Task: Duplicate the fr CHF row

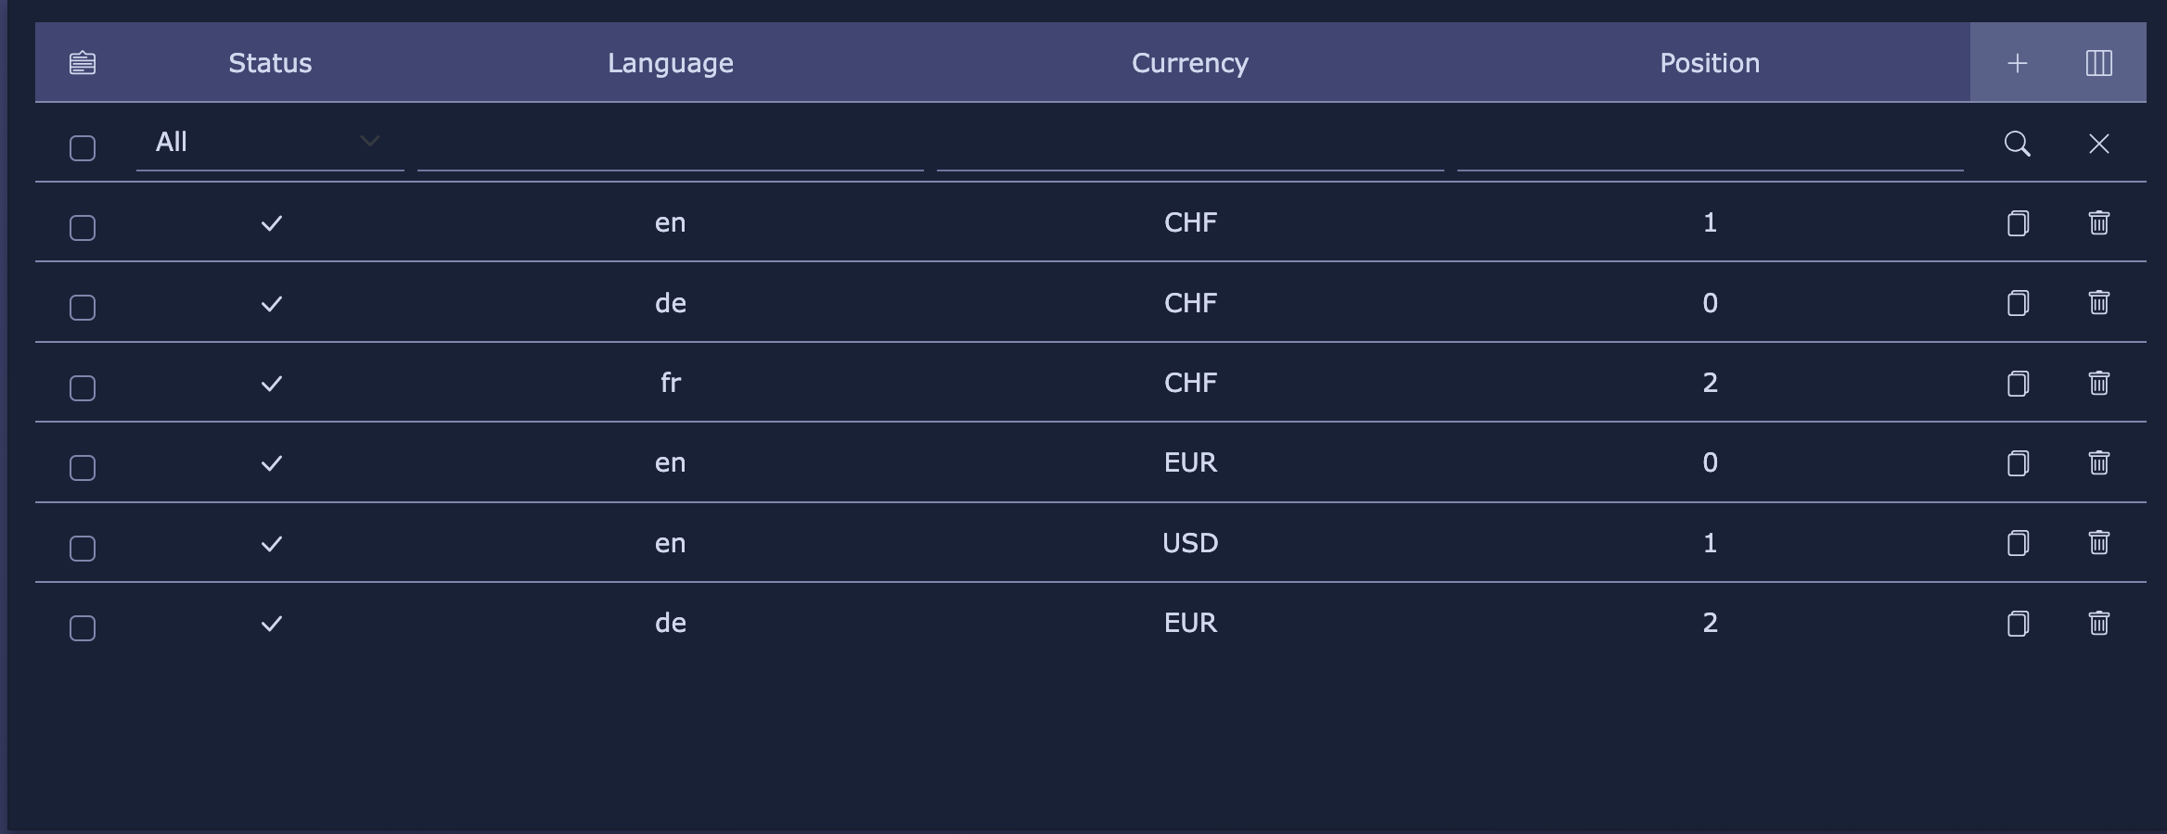Action: [2018, 384]
